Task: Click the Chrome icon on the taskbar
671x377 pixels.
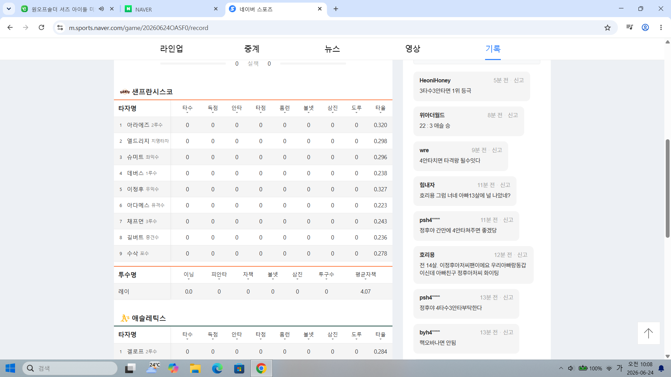Action: tap(261, 368)
